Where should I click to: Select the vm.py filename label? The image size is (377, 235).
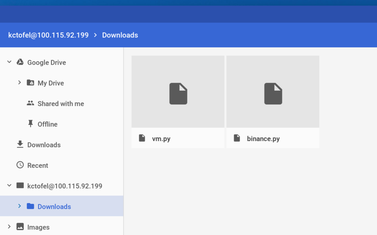(x=161, y=139)
